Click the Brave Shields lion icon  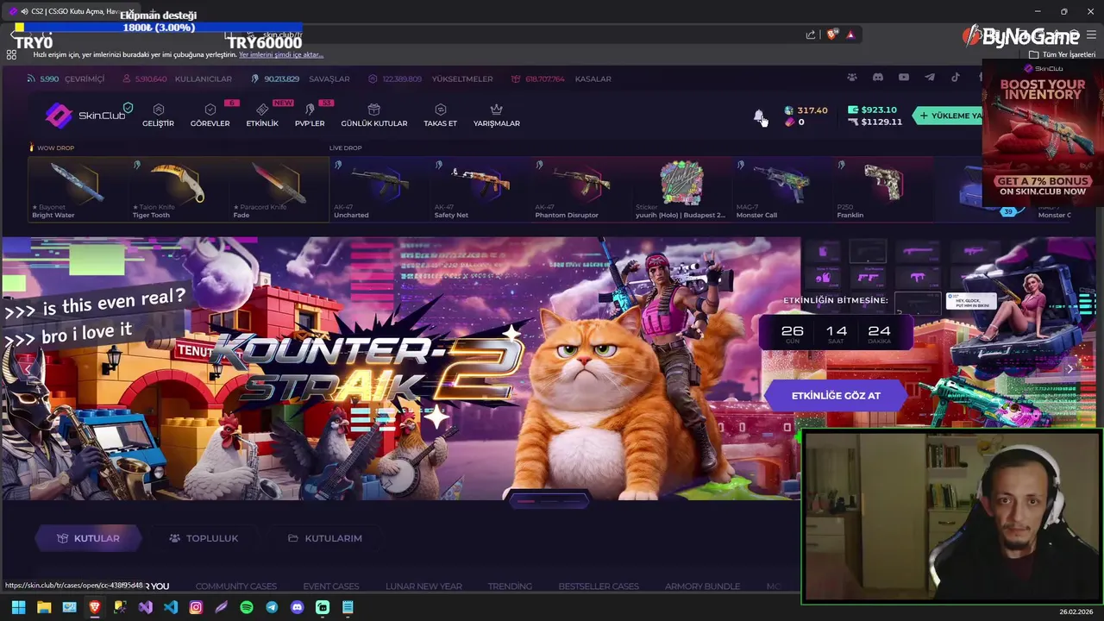[x=831, y=34]
